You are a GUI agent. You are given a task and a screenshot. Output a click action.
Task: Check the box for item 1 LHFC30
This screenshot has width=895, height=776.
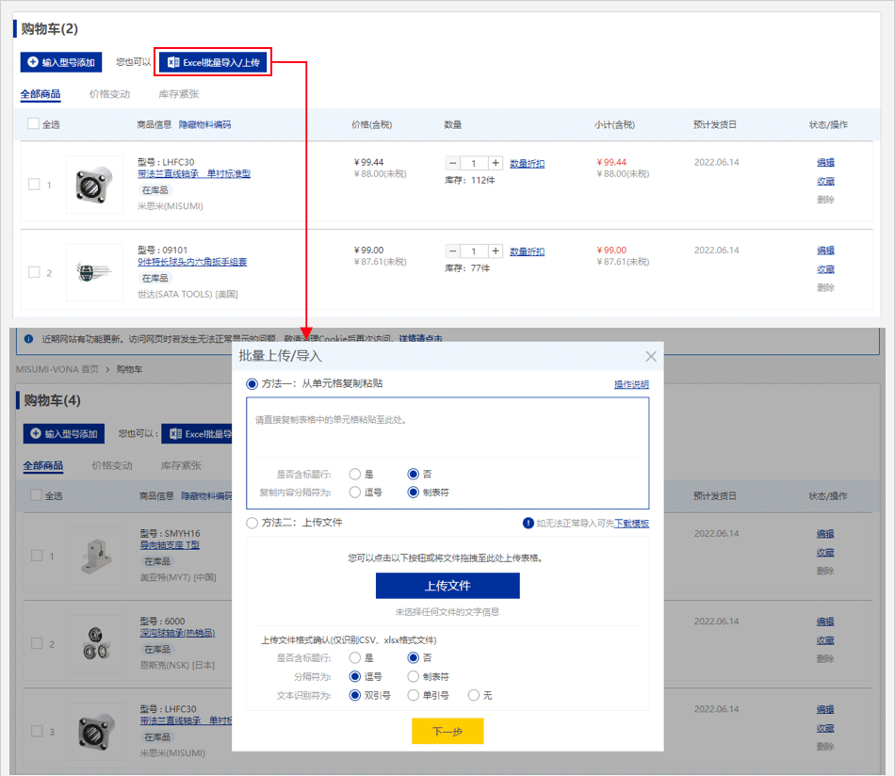34,185
